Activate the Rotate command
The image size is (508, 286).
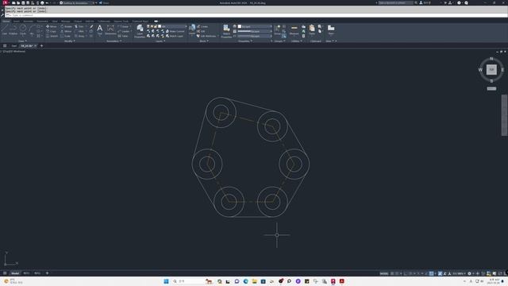tap(66, 26)
